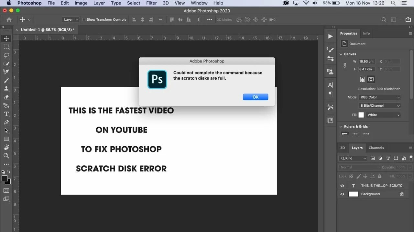Click the search magnifier in options bar
The height and width of the screenshot is (232, 414).
pyautogui.click(x=384, y=20)
